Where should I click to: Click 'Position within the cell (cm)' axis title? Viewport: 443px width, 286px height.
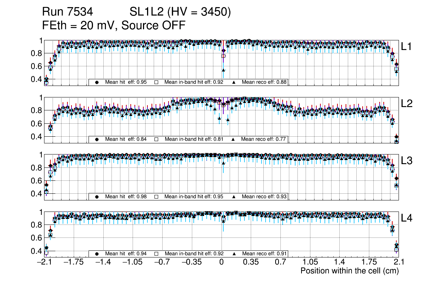349,271
